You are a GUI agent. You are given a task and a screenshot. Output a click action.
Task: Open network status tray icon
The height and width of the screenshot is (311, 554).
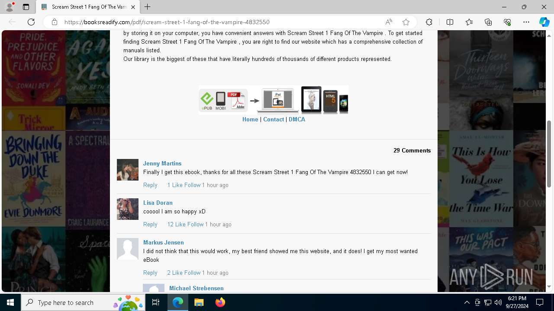[x=488, y=302]
